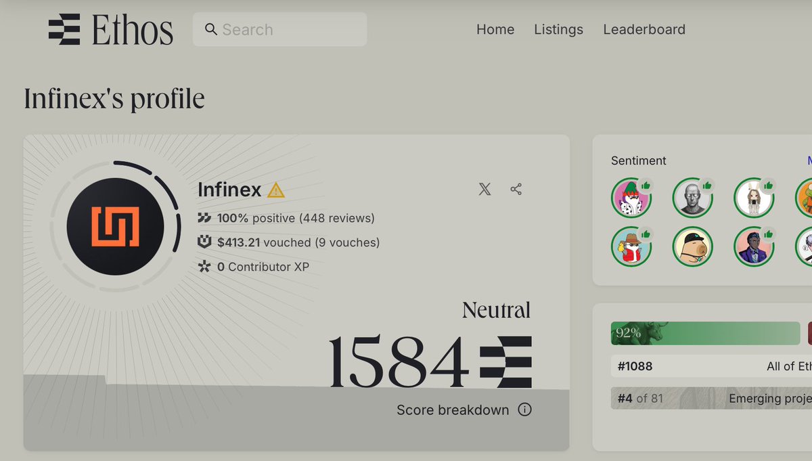Click the bunny-ears girl reviewer avatar

tap(754, 198)
